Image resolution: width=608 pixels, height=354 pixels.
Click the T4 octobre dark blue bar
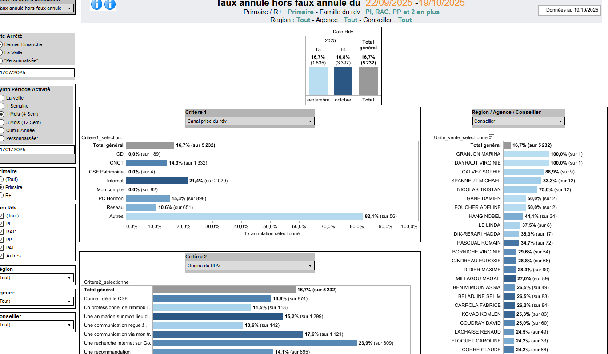pos(343,81)
